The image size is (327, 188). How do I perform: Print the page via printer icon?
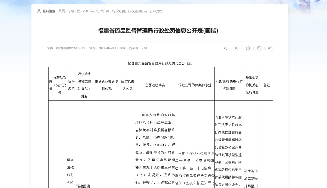point(259,48)
